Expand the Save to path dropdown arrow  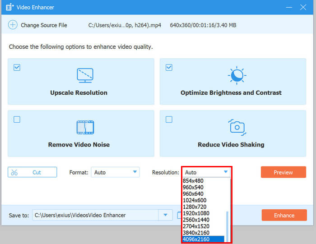coord(165,215)
